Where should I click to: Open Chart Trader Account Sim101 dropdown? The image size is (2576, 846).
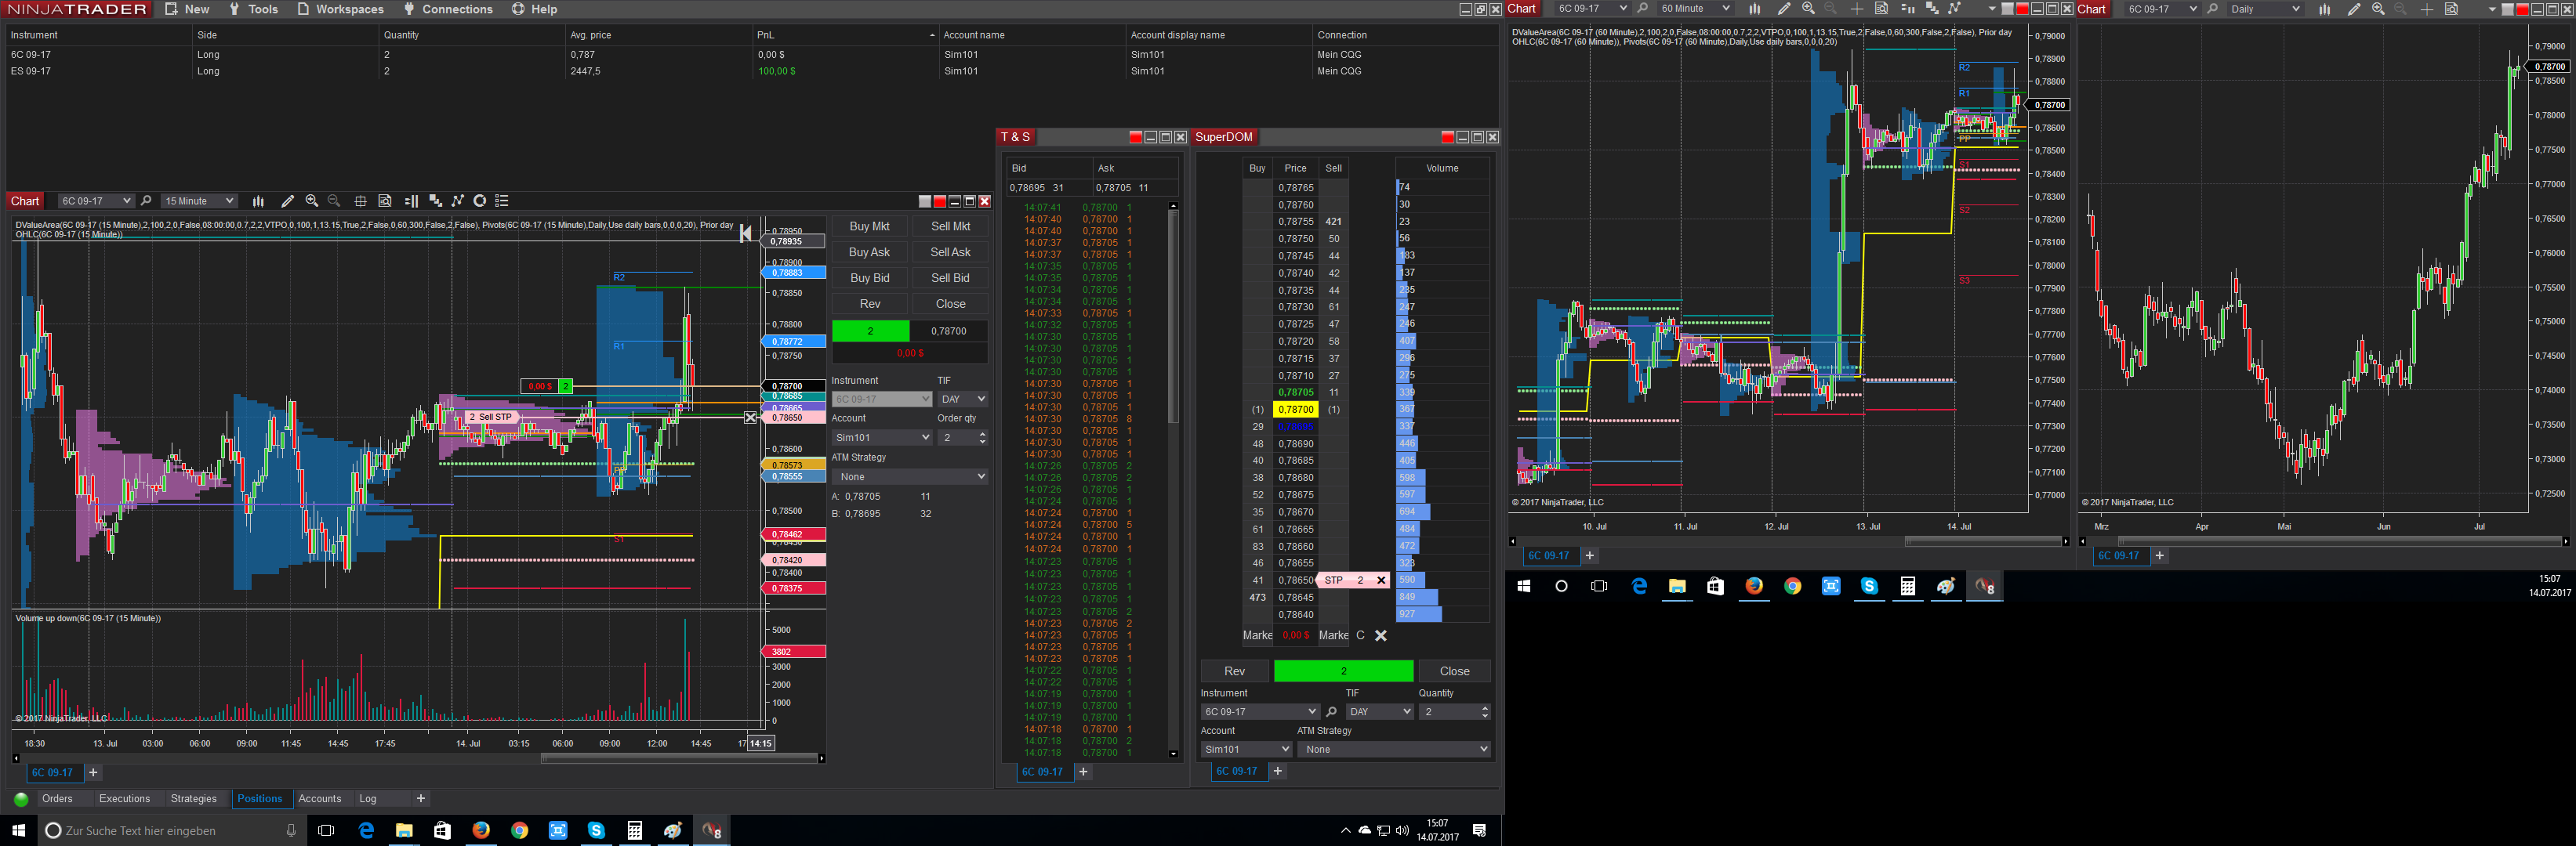coord(882,437)
